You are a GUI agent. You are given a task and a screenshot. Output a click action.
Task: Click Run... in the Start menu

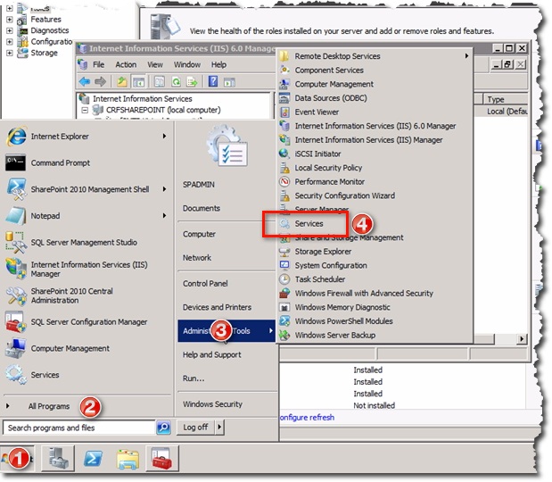pos(194,378)
